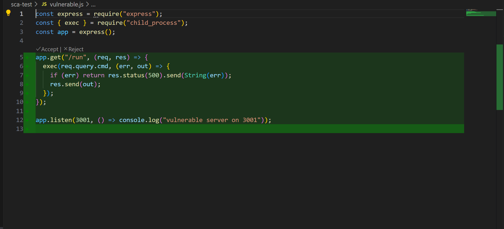Click the plus diff marker on line 13
Image resolution: width=504 pixels, height=229 pixels.
point(27,129)
